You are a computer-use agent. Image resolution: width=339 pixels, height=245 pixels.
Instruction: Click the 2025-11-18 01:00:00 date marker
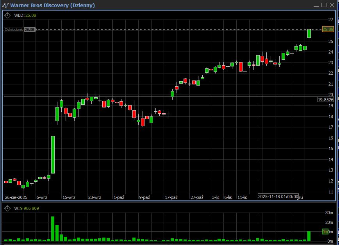coord(278,197)
